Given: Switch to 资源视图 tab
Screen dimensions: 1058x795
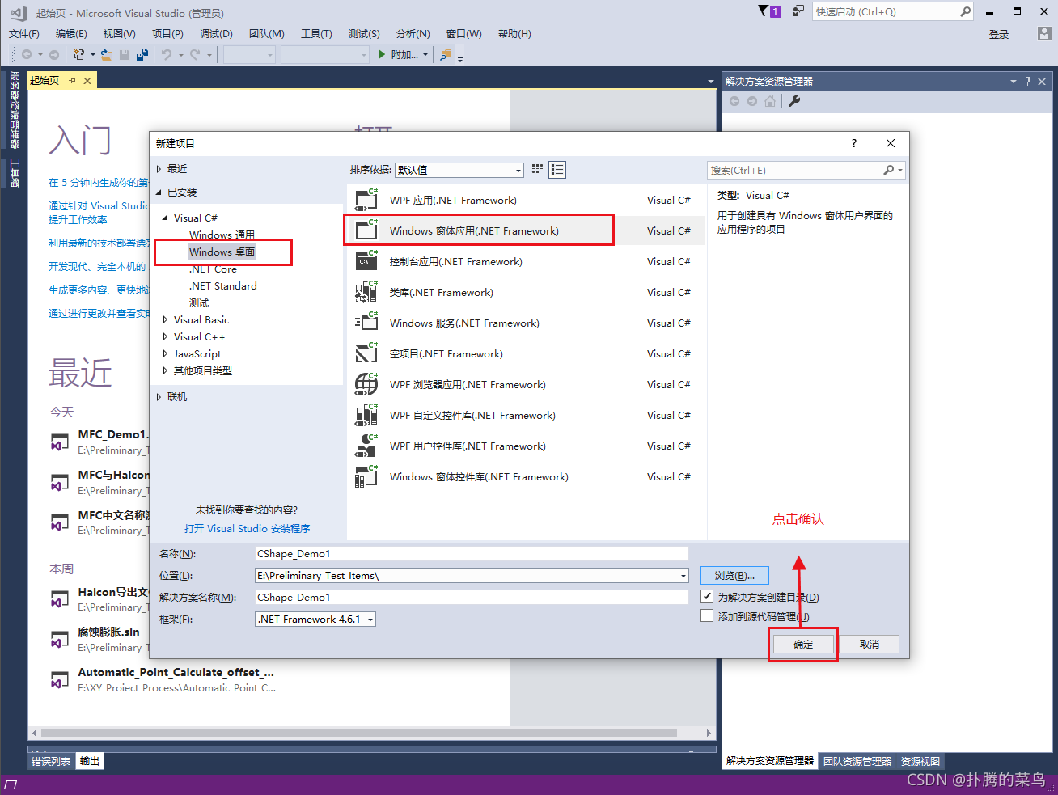Looking at the screenshot, I should (x=920, y=761).
